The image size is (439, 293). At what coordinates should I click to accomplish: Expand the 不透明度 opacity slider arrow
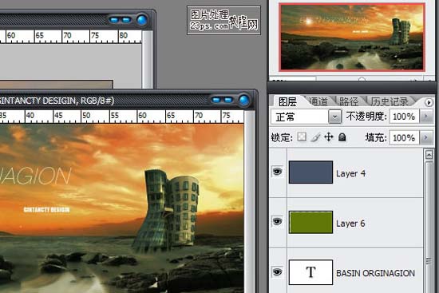426,117
